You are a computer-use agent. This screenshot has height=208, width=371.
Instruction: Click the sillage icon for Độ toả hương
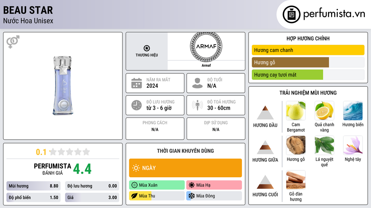tap(197, 105)
